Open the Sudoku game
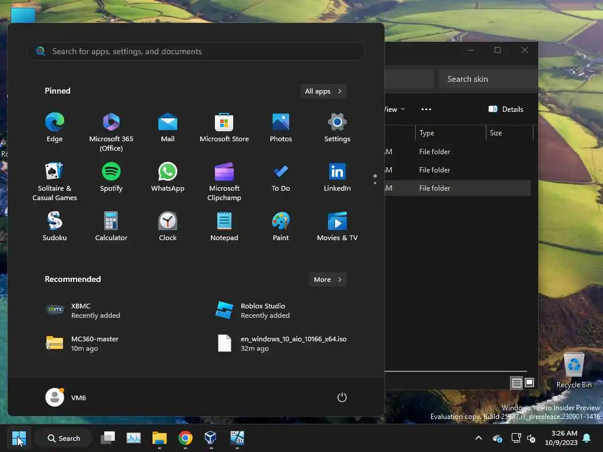 55,227
